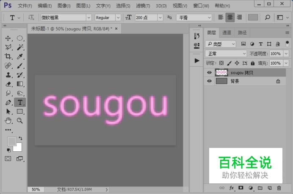
Task: Select the Pen tool
Action: pos(8,102)
